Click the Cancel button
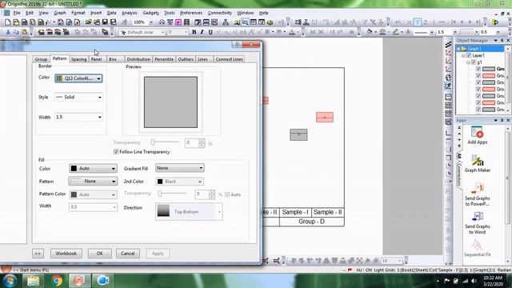 [x=128, y=254]
